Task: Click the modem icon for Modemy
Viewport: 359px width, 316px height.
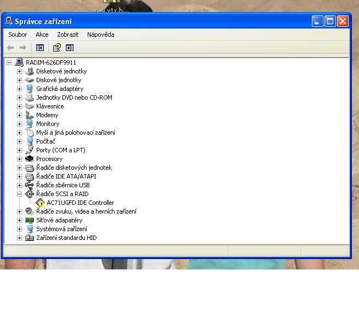Action: pos(30,115)
